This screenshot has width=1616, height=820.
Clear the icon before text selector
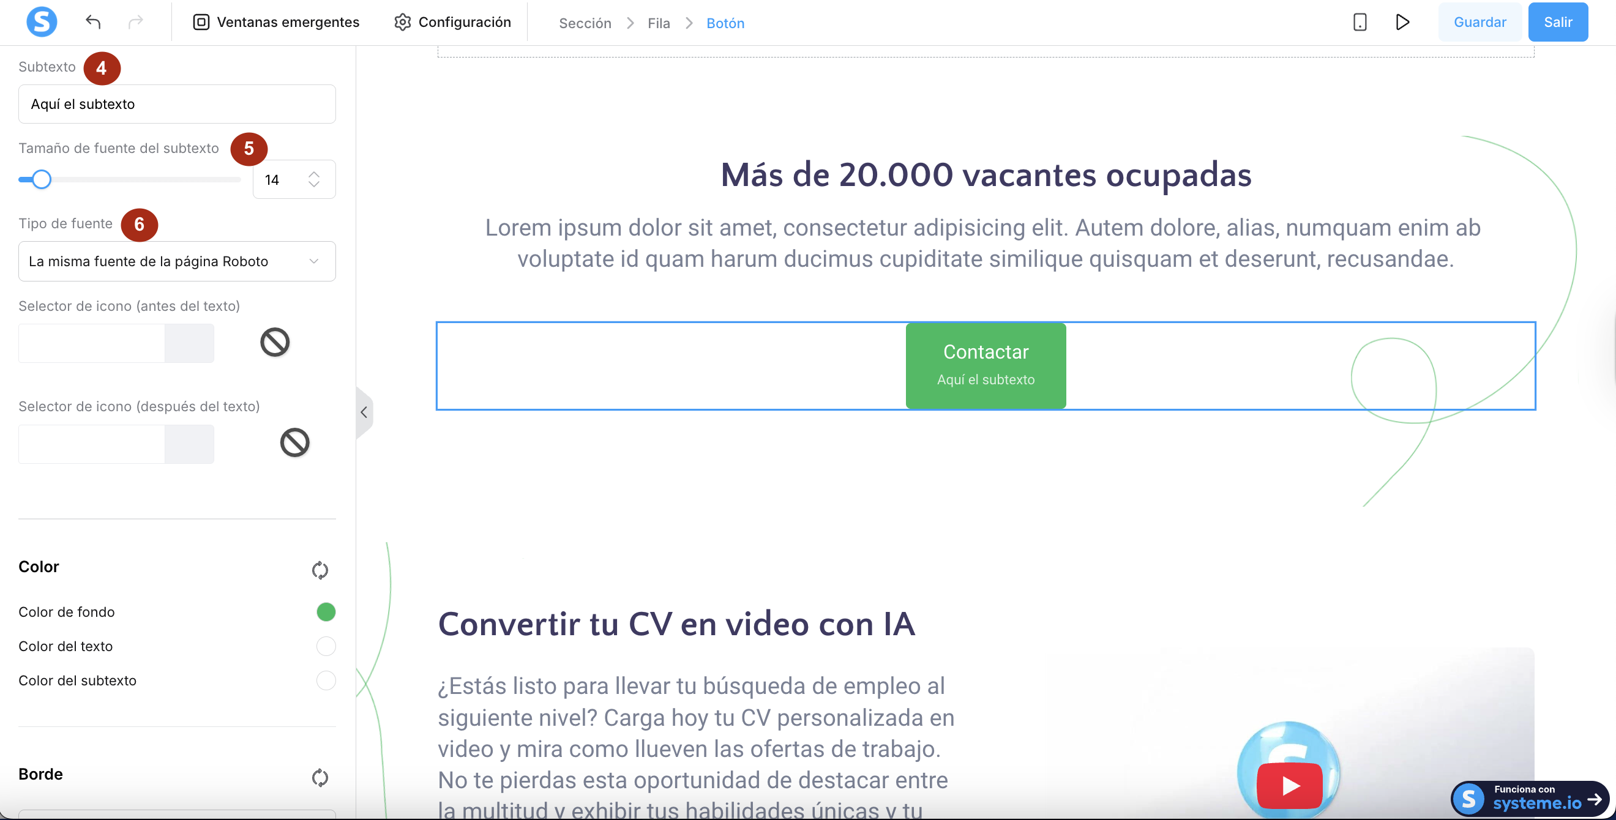coord(275,342)
